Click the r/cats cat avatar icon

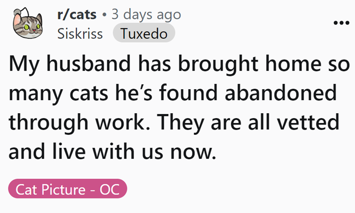point(29,25)
